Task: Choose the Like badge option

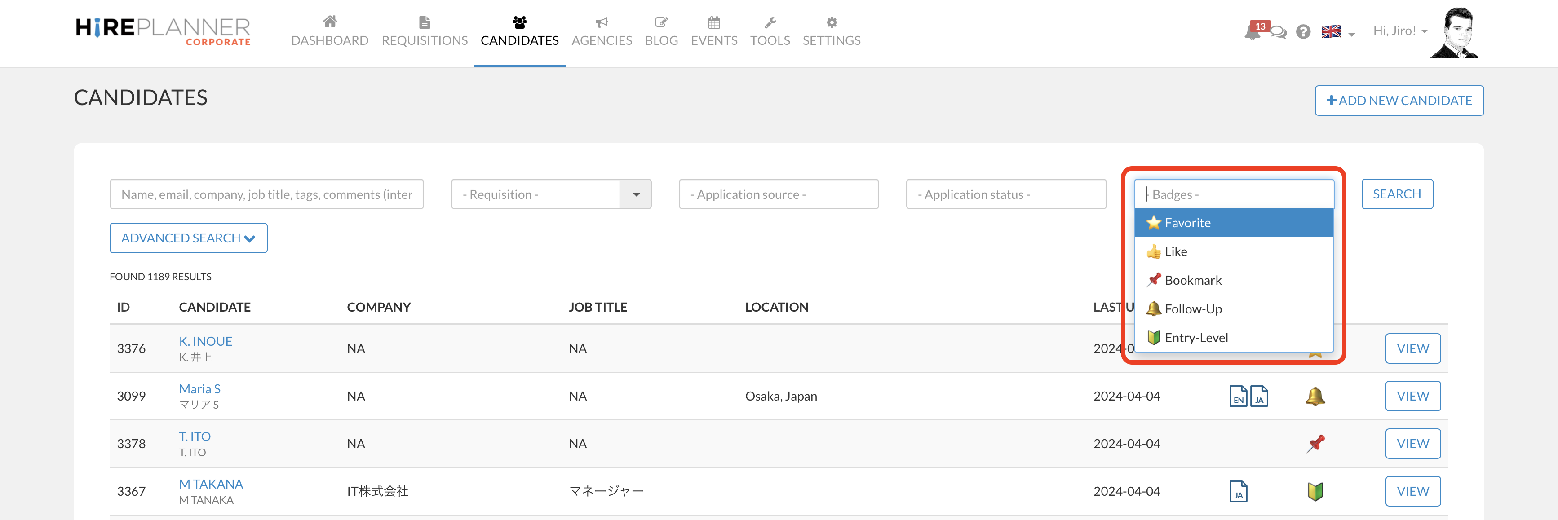Action: pyautogui.click(x=1233, y=251)
